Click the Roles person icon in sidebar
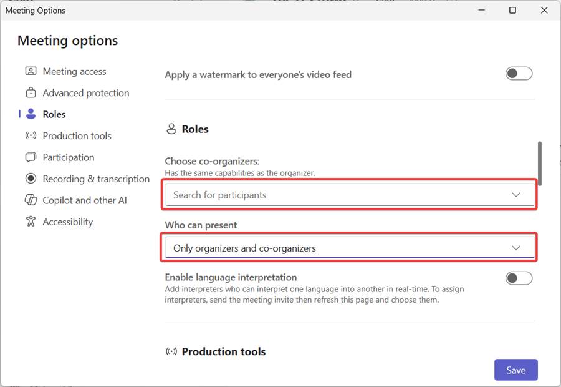 (x=31, y=114)
